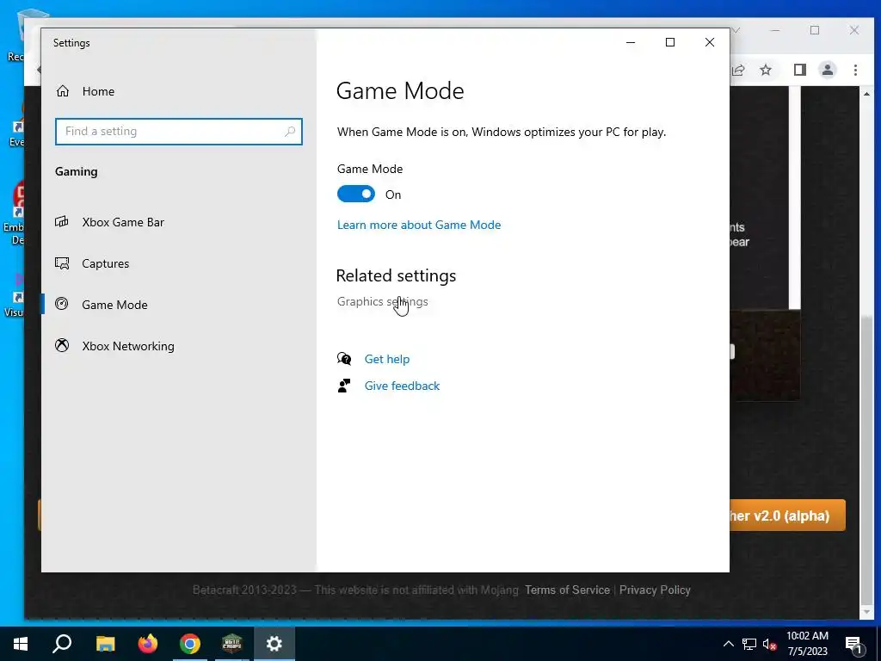Open Betacraft launcher taskbar icon
The image size is (881, 661).
tap(232, 644)
